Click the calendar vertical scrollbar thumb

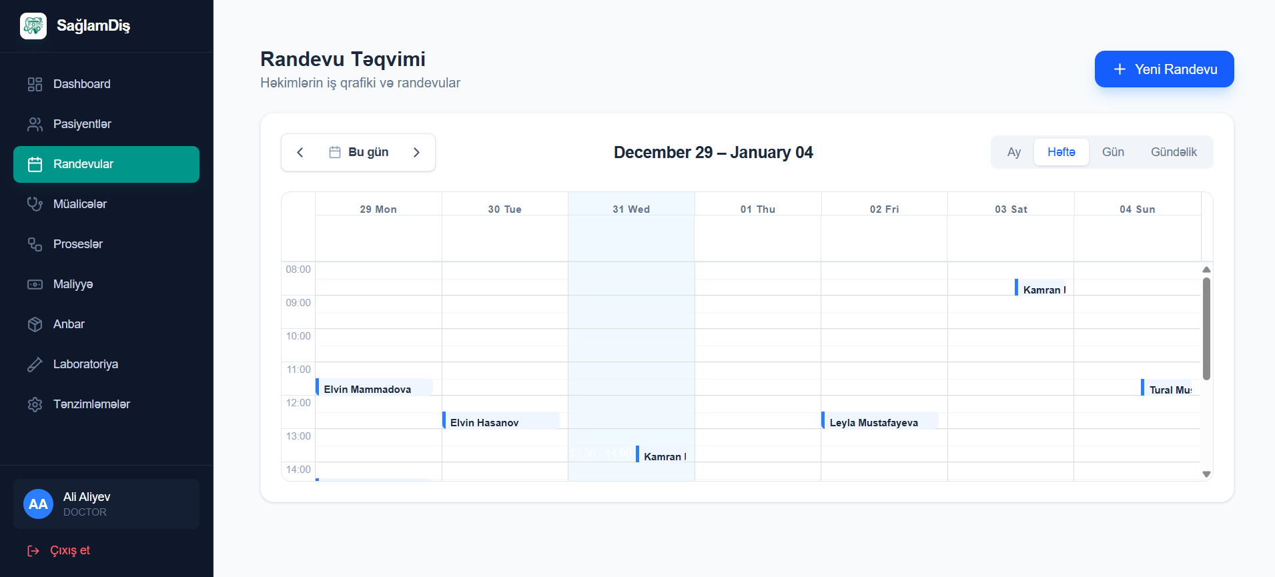coord(1206,328)
